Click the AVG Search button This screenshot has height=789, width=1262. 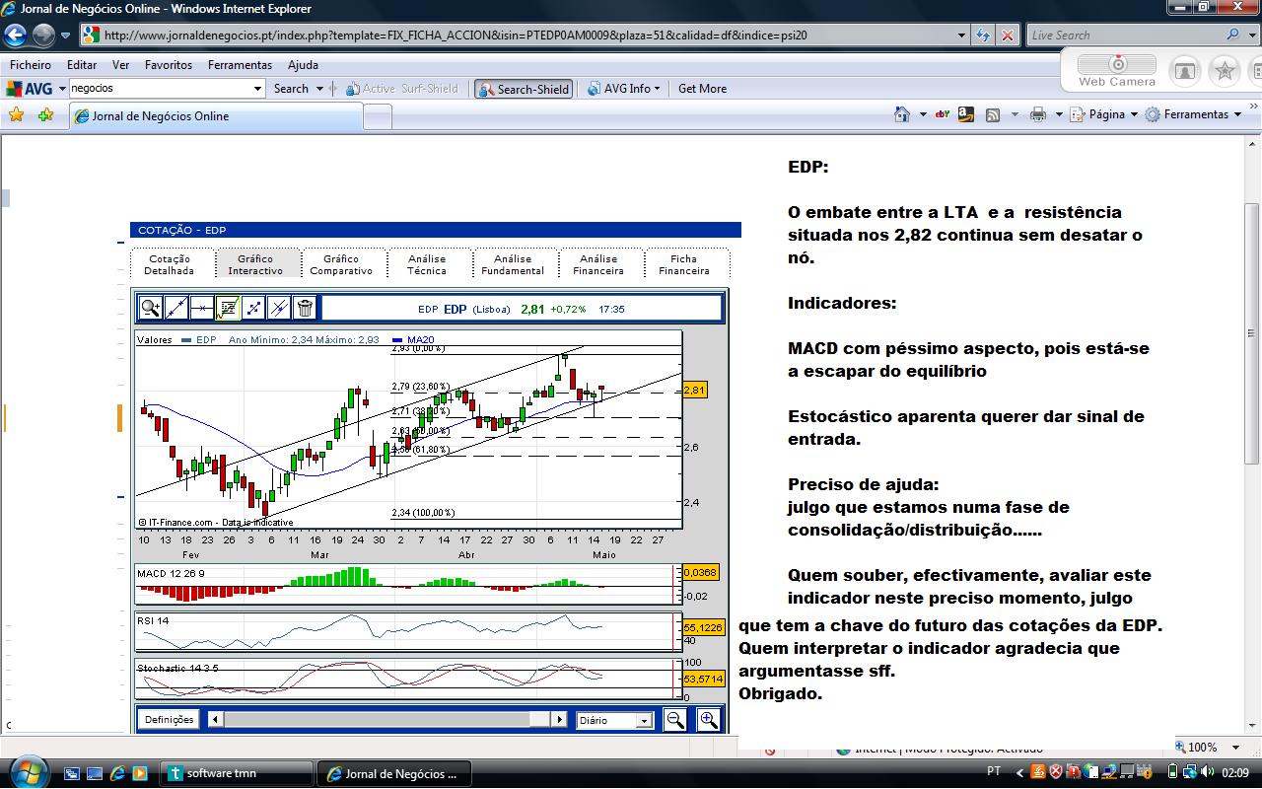[x=291, y=89]
